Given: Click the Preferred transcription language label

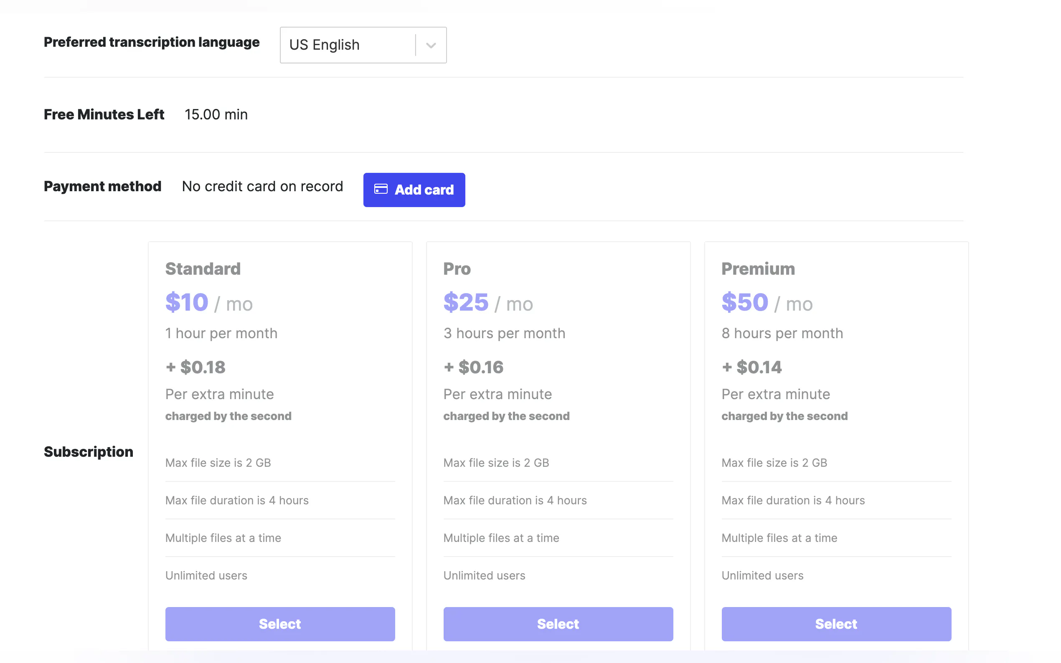Looking at the screenshot, I should point(152,42).
